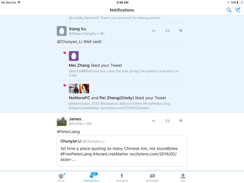The width and height of the screenshot is (244, 183).
Task: Reply to Xiang Xu's tweet
Action: [154, 31]
